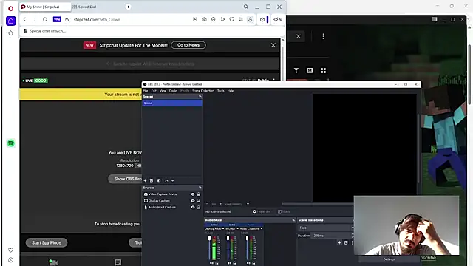The image size is (473, 266).
Task: Click the Start Spy Mode button
Action: coord(47,242)
